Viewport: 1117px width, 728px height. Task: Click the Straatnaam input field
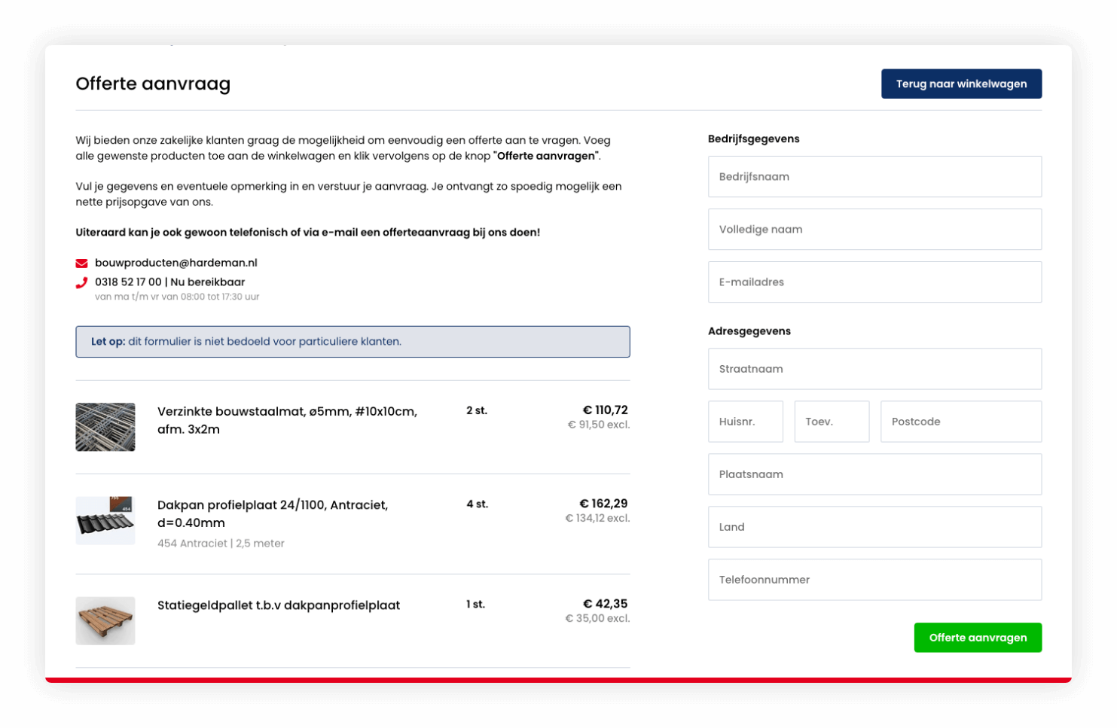coord(874,368)
